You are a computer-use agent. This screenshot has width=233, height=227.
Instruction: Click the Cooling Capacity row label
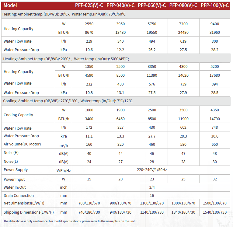18,115
